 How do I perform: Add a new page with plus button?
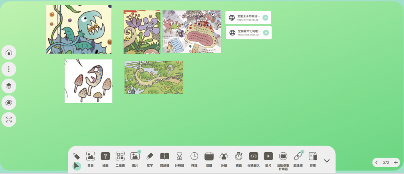pyautogui.click(x=396, y=162)
